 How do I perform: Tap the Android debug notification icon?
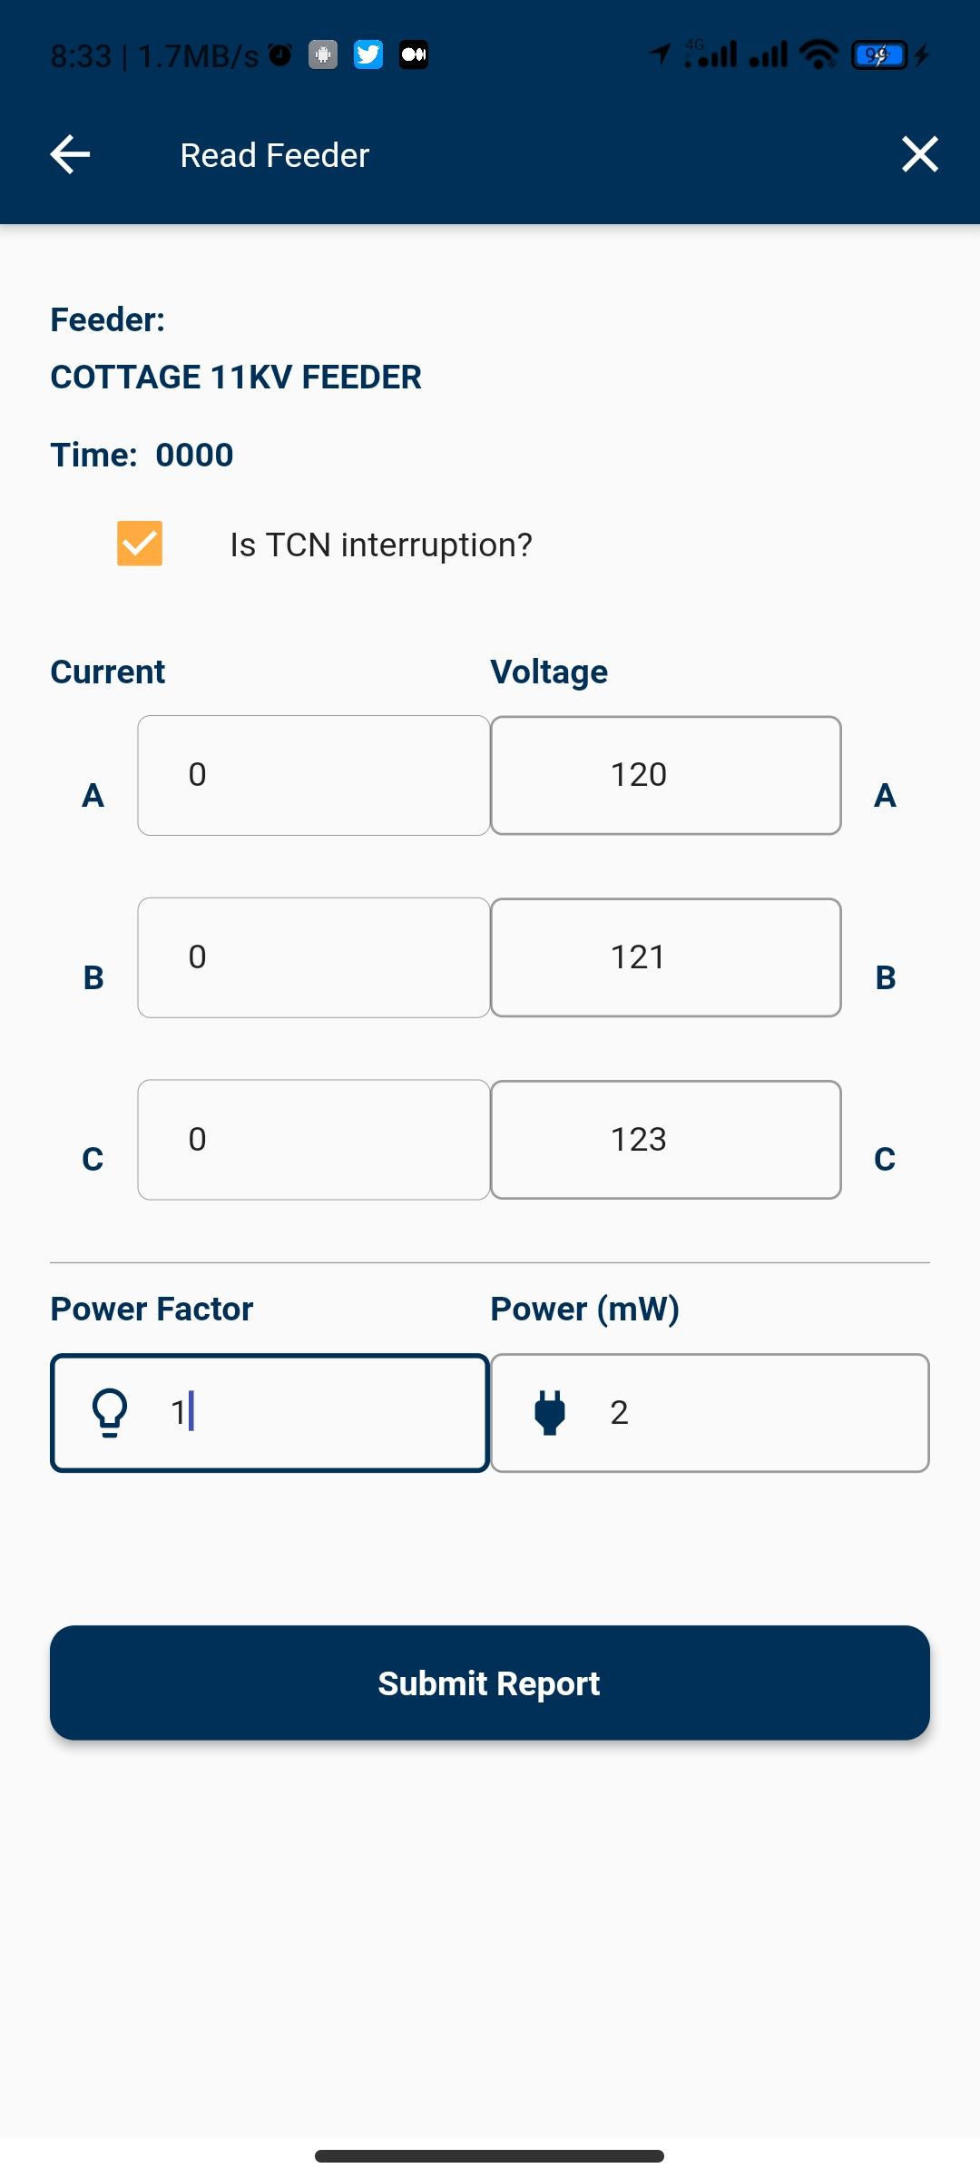pyautogui.click(x=323, y=55)
